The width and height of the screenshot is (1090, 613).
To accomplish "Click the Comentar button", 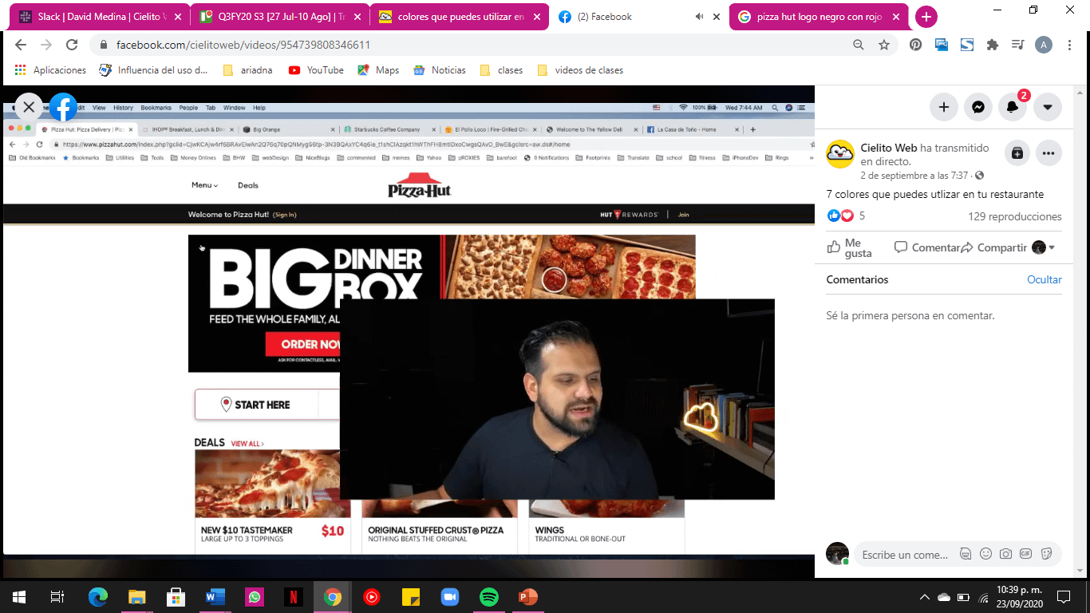I will (x=927, y=247).
